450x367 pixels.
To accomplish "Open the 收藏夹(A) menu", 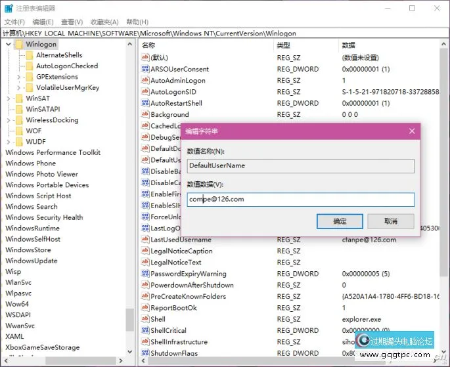I will [x=104, y=22].
